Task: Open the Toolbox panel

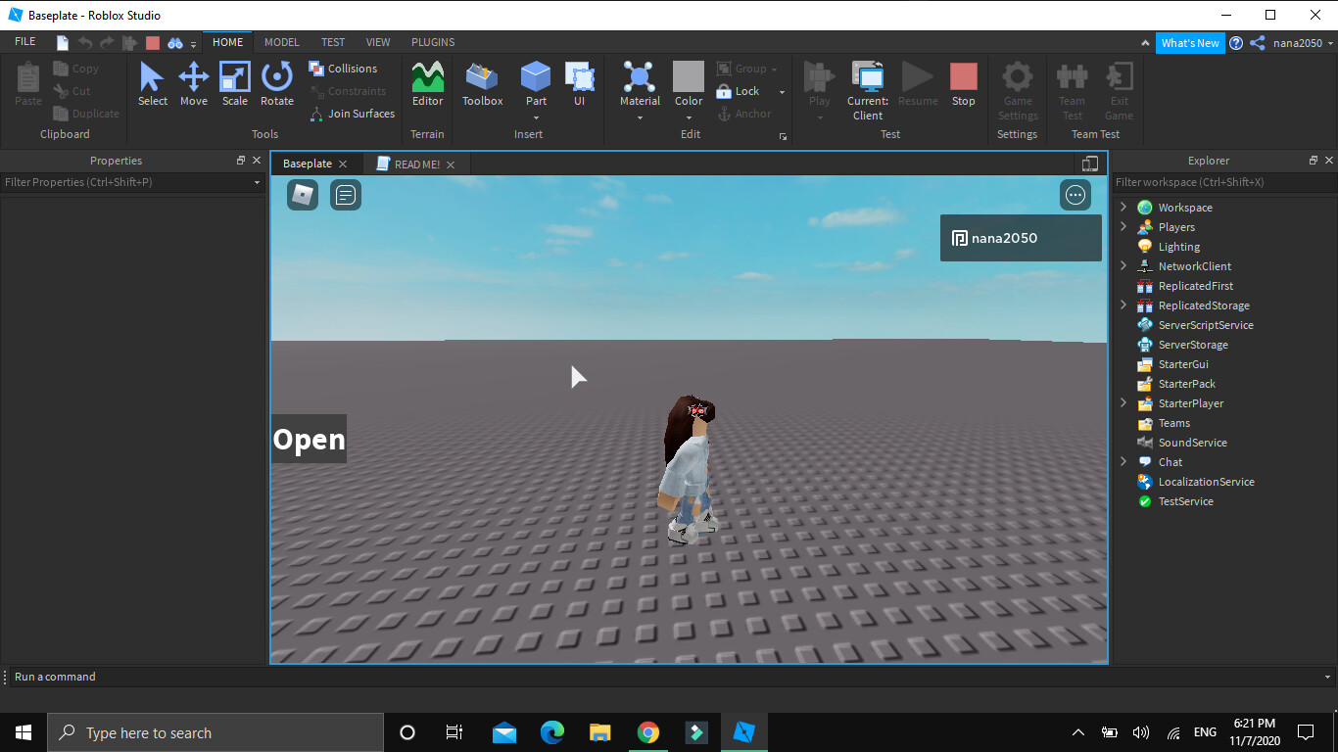Action: tap(482, 83)
